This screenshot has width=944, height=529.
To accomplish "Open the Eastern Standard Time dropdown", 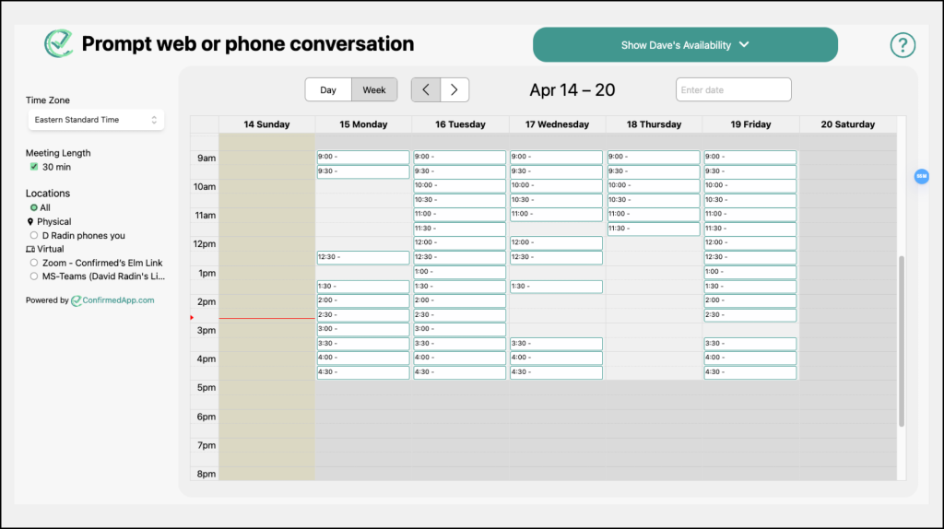I will (95, 120).
